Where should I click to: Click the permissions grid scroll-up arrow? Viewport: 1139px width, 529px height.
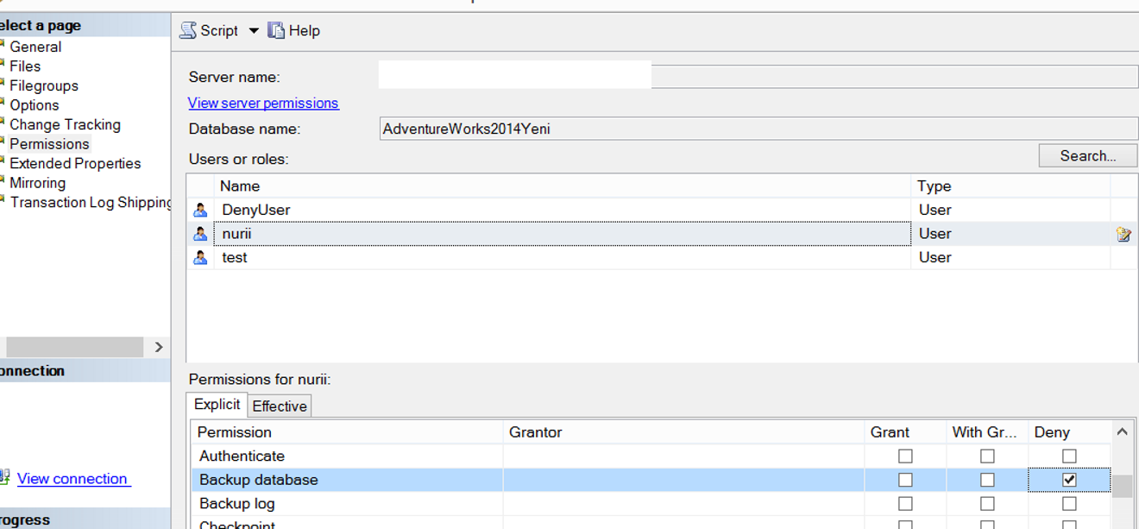click(1122, 431)
